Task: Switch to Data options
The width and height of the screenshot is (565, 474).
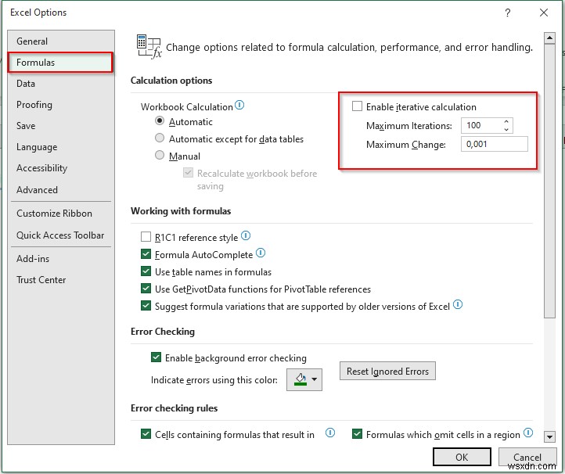Action: [x=61, y=84]
